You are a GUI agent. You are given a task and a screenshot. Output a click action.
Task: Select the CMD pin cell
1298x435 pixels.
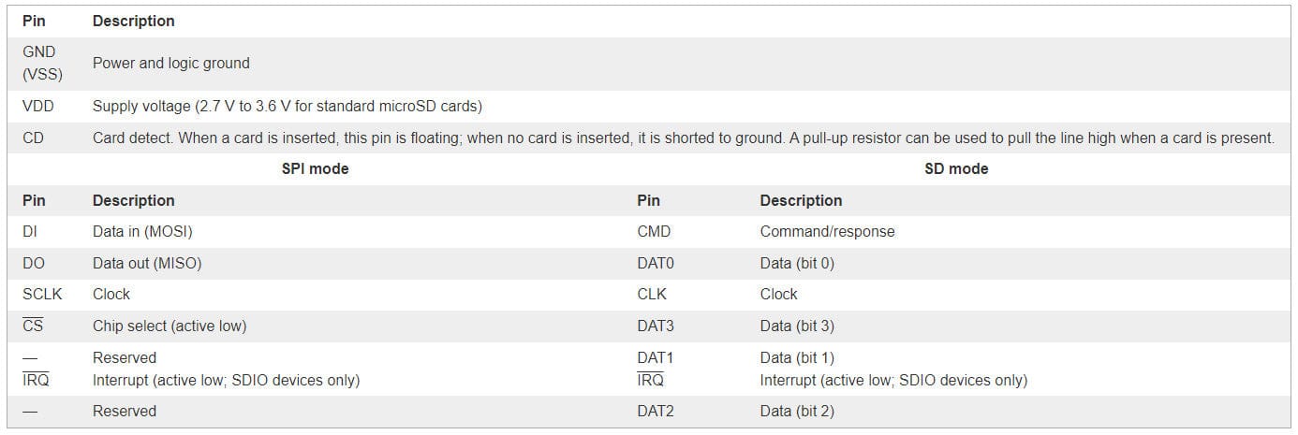(654, 231)
